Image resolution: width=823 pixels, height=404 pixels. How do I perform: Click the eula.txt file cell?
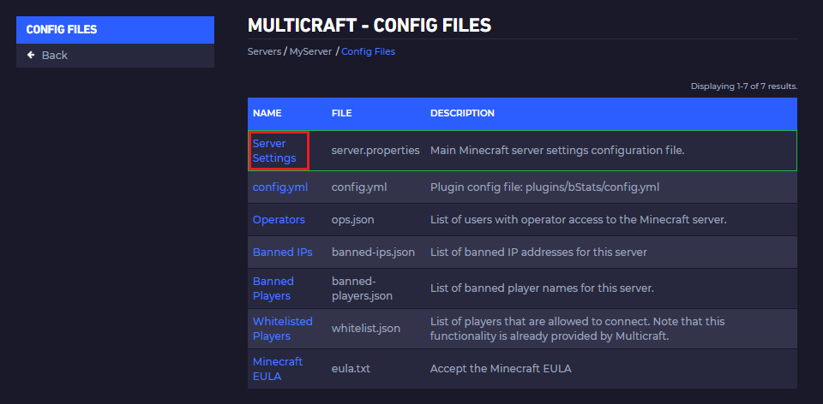click(x=353, y=369)
